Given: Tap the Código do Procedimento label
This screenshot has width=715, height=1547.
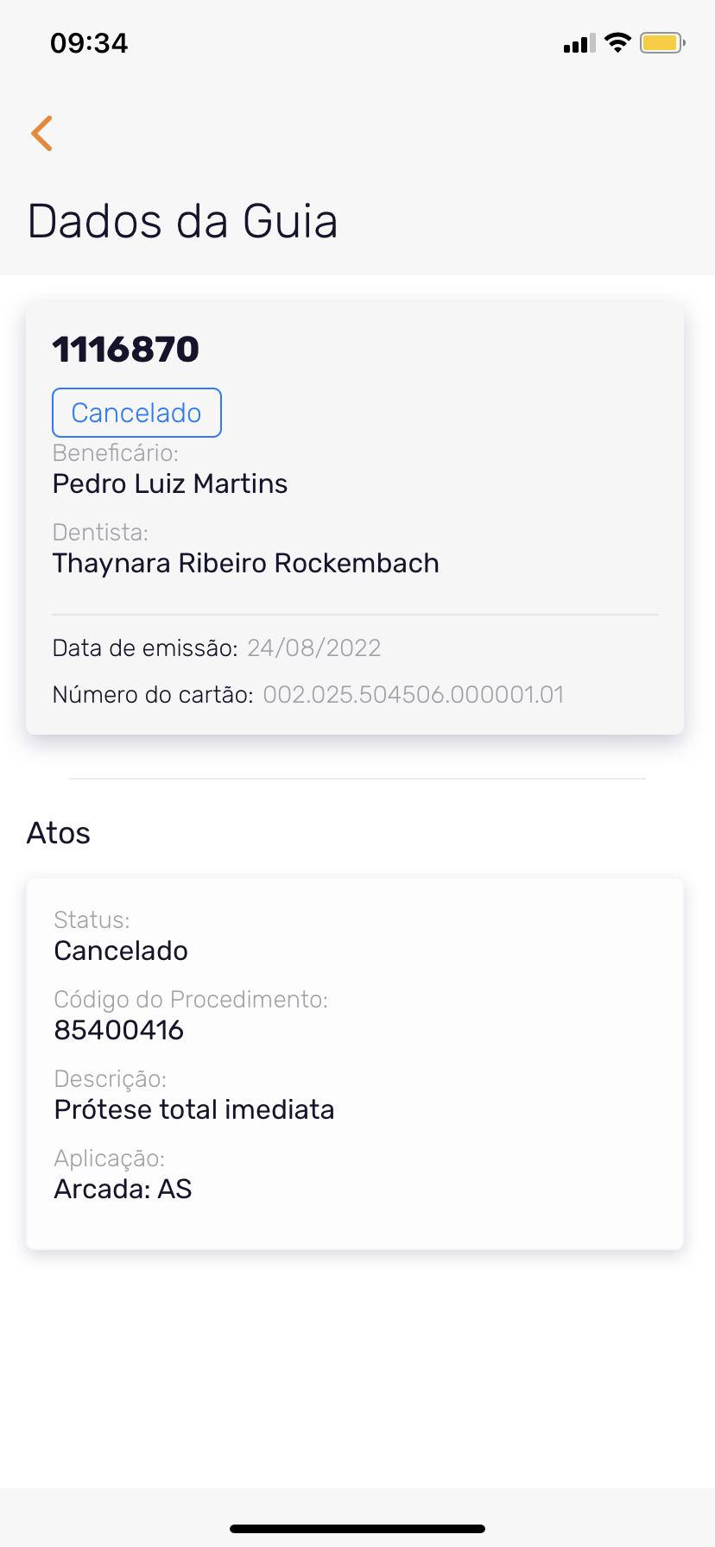Looking at the screenshot, I should pyautogui.click(x=191, y=1000).
